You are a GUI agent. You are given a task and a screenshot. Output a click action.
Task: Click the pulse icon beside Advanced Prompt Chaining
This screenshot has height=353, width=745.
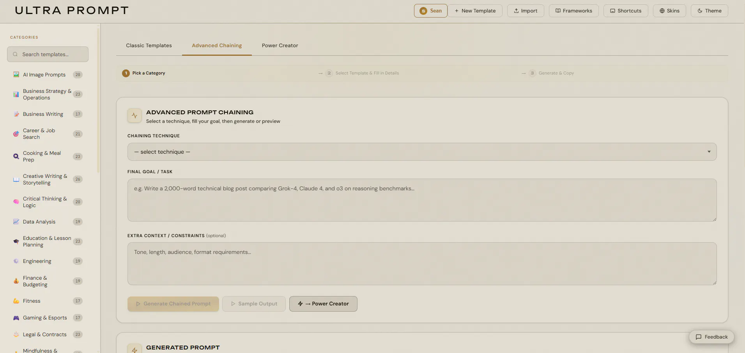134,115
